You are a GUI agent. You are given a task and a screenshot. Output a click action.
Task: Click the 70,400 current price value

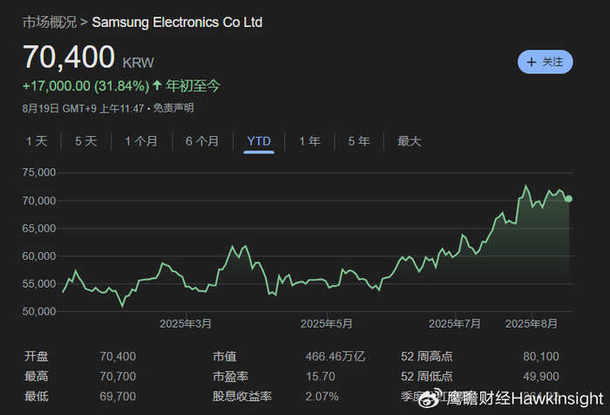pos(69,57)
